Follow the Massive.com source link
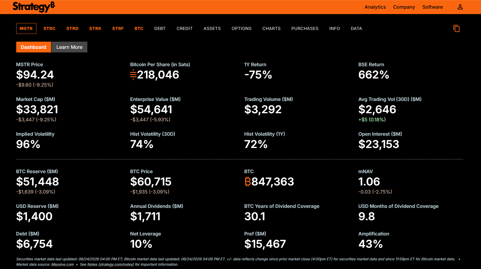This screenshot has width=481, height=269. coord(62,265)
